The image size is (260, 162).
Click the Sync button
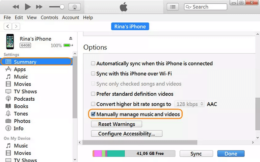point(196,154)
